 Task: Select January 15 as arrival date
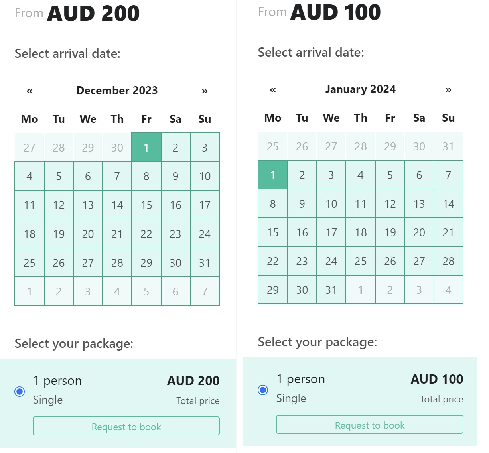click(x=272, y=232)
